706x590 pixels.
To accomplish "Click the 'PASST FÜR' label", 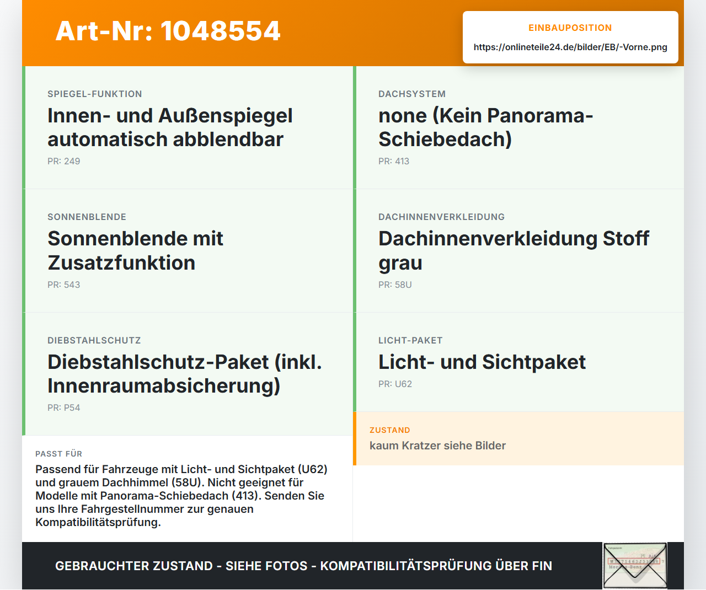I will [59, 454].
